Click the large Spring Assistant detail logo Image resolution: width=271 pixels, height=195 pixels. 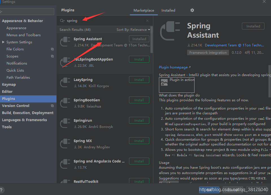click(170, 31)
